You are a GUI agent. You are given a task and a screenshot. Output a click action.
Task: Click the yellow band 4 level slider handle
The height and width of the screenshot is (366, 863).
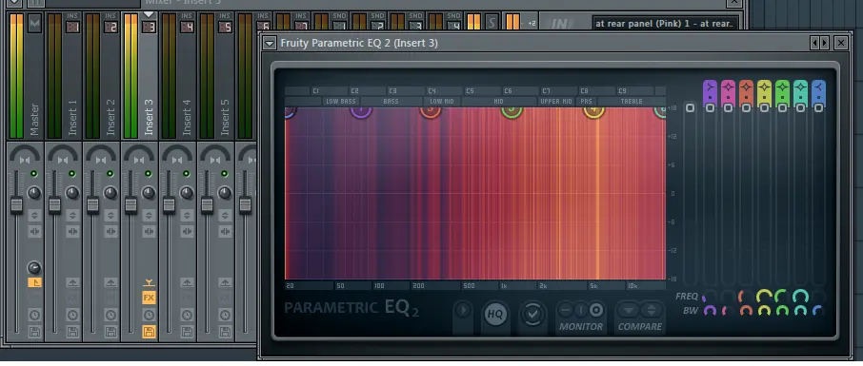point(764,108)
